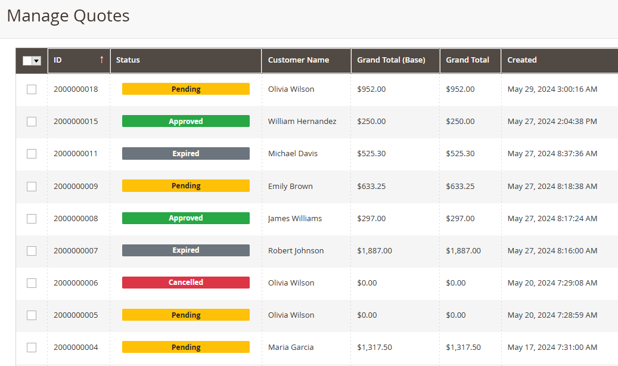
Task: Click the Cancelled status badge for Olivia Wilson
Action: 185,282
